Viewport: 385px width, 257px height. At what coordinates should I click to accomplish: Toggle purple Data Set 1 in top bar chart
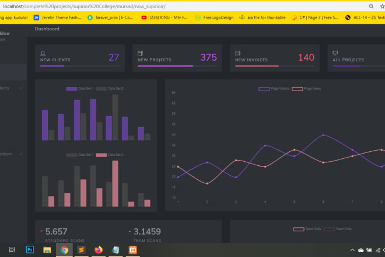(80, 89)
